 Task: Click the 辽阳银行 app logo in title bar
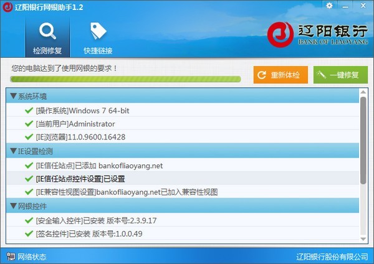pyautogui.click(x=7, y=7)
